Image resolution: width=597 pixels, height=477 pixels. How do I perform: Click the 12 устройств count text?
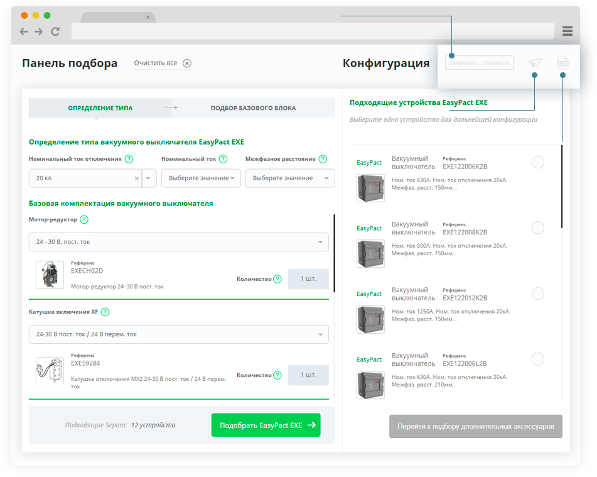(x=153, y=425)
